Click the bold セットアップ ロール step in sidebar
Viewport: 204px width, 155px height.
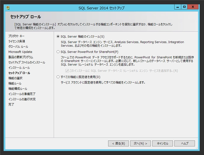coord(19,73)
